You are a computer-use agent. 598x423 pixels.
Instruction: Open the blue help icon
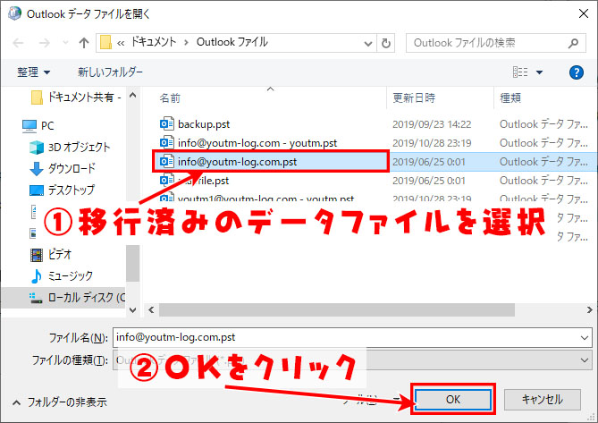coord(576,72)
